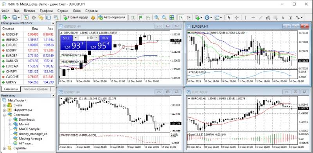
Task: Open dropdown arrow beside Profiles icon
Action: [x=19, y=18]
